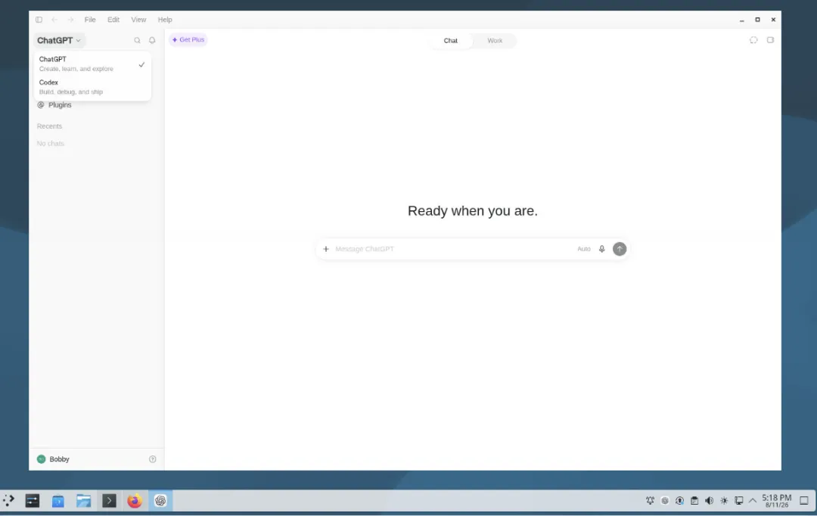The height and width of the screenshot is (516, 817).
Task: Open system notifications tray icon
Action: tap(651, 501)
